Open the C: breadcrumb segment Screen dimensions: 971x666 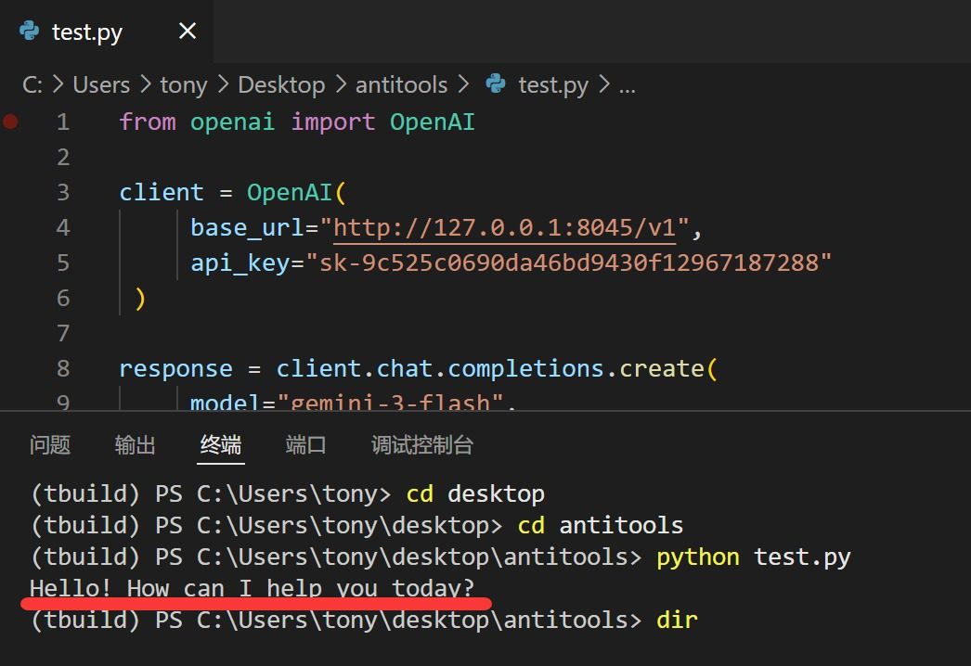pos(32,85)
